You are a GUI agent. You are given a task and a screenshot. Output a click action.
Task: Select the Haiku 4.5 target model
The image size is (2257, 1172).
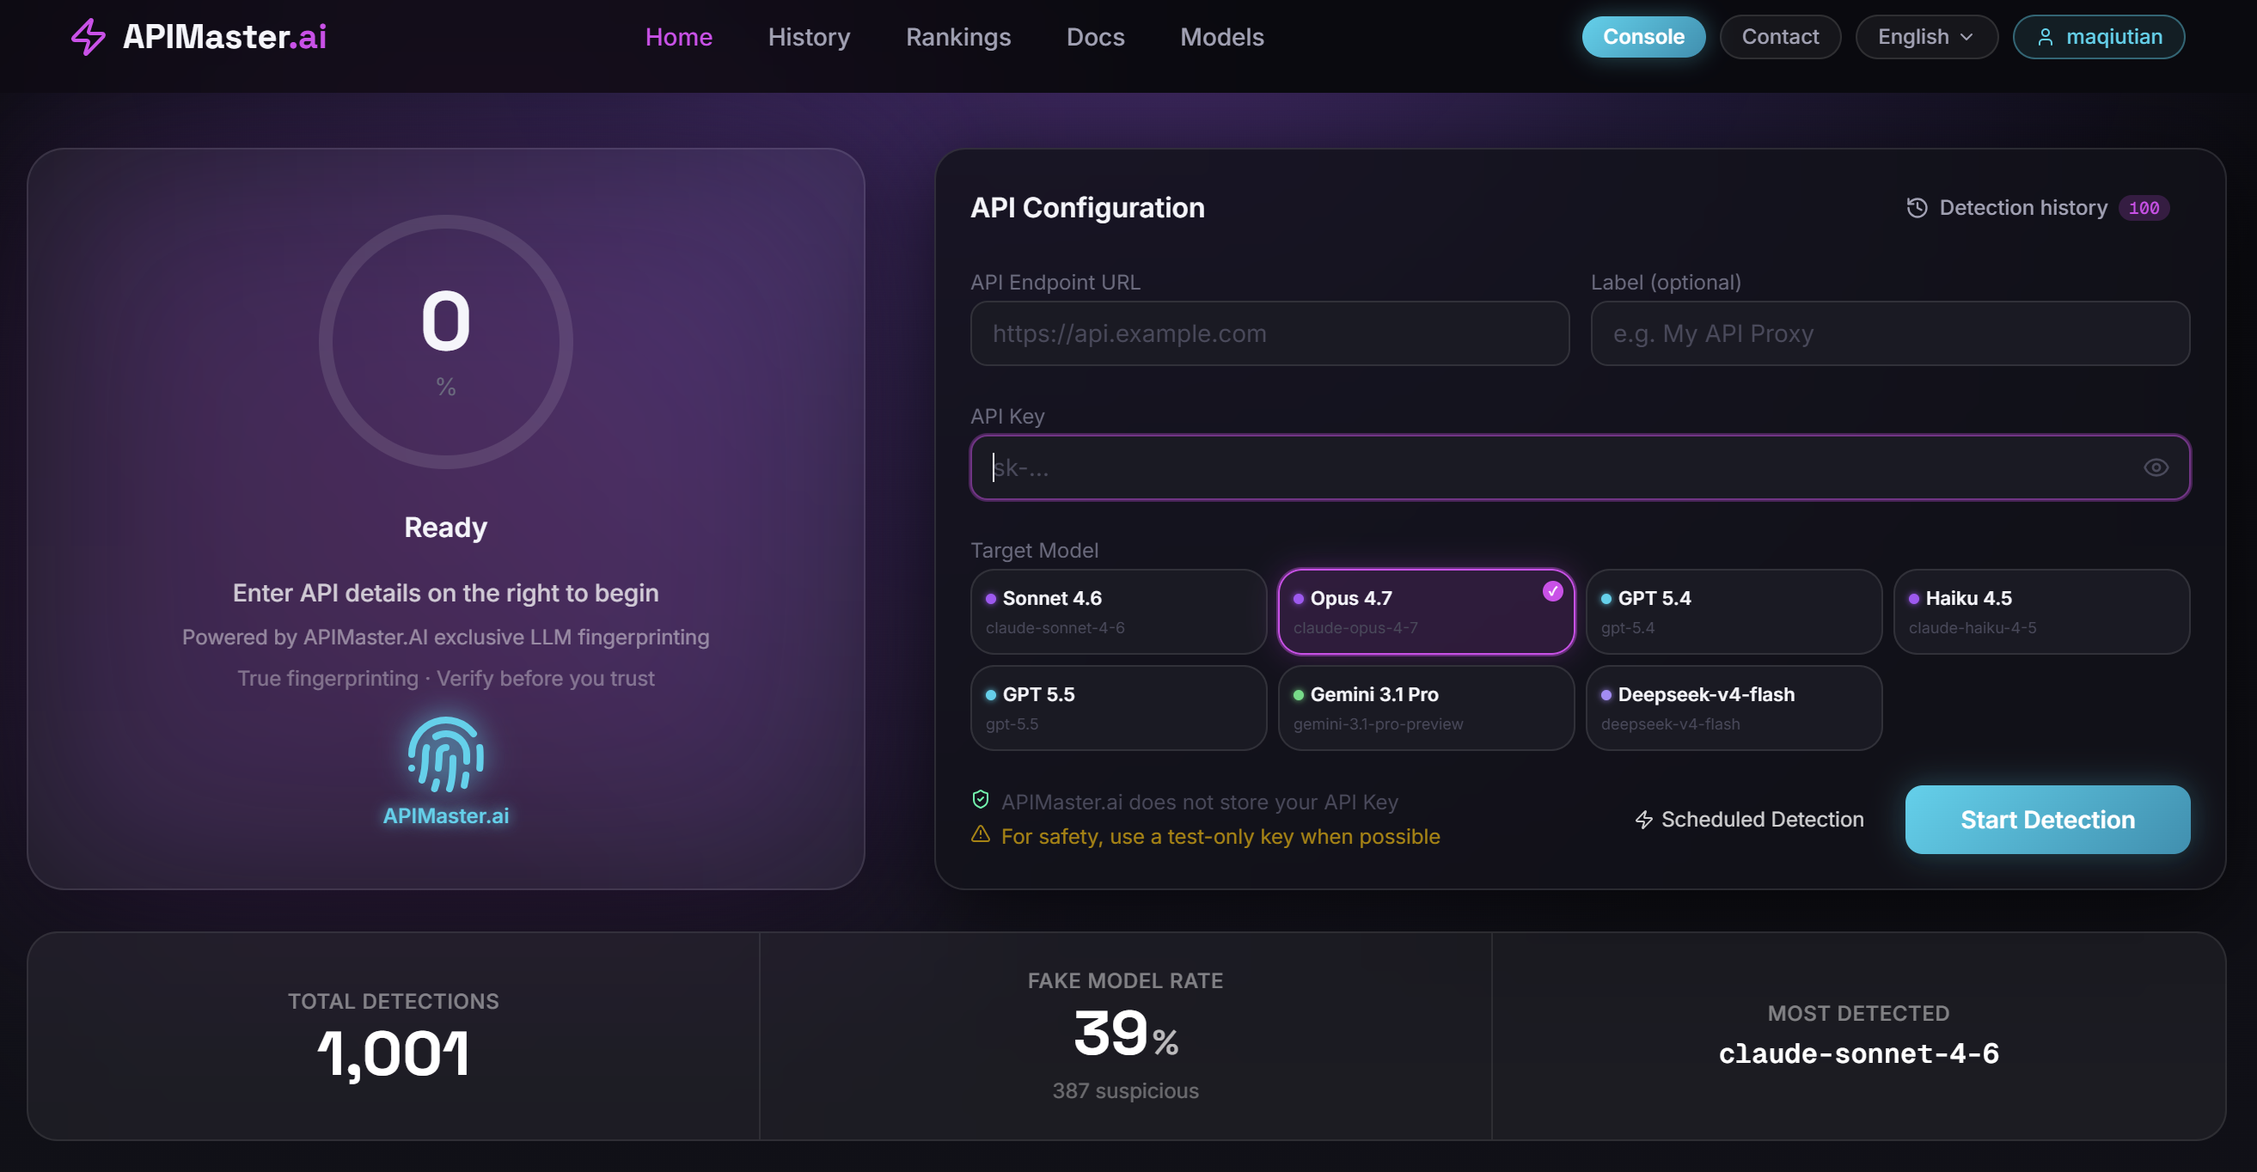2040,612
